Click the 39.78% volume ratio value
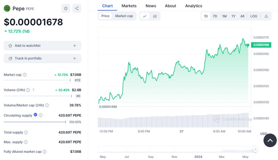Screen dimensions: 278x160 point(75,105)
